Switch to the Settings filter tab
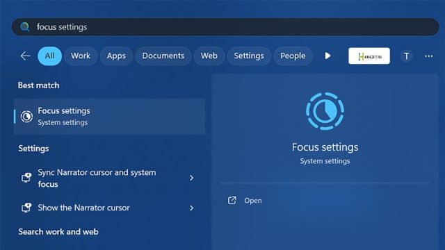Image resolution: width=445 pixels, height=250 pixels. click(249, 56)
